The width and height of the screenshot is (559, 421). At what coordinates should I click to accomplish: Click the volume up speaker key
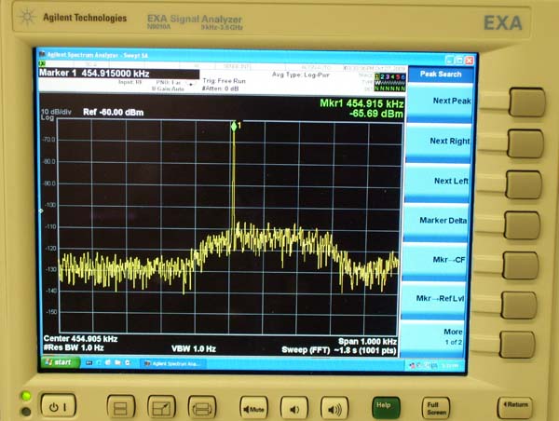tap(334, 408)
